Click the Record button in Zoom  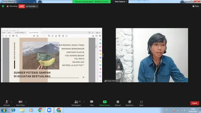pos(118,103)
